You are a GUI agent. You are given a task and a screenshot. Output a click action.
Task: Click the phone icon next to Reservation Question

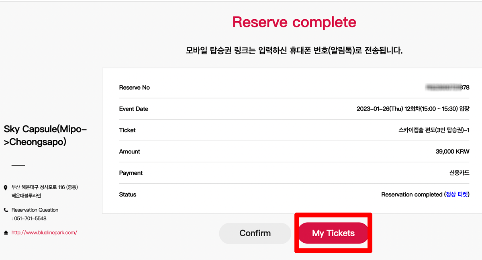point(6,210)
